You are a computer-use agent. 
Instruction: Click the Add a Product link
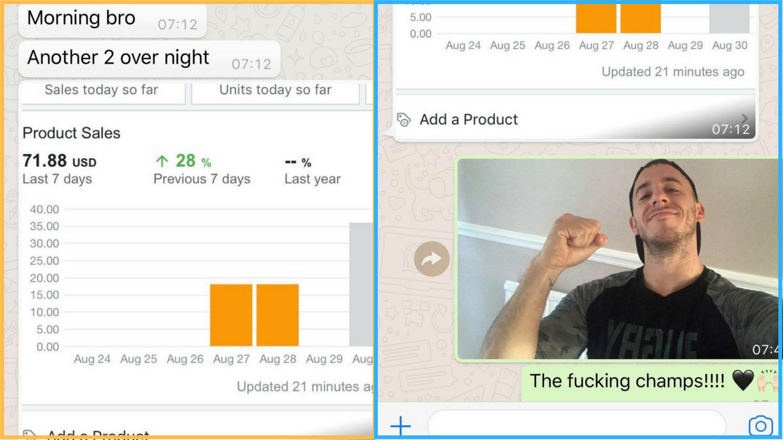(x=469, y=120)
